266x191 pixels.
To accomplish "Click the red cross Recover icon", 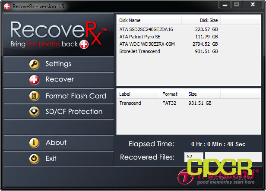I will click(x=34, y=80).
